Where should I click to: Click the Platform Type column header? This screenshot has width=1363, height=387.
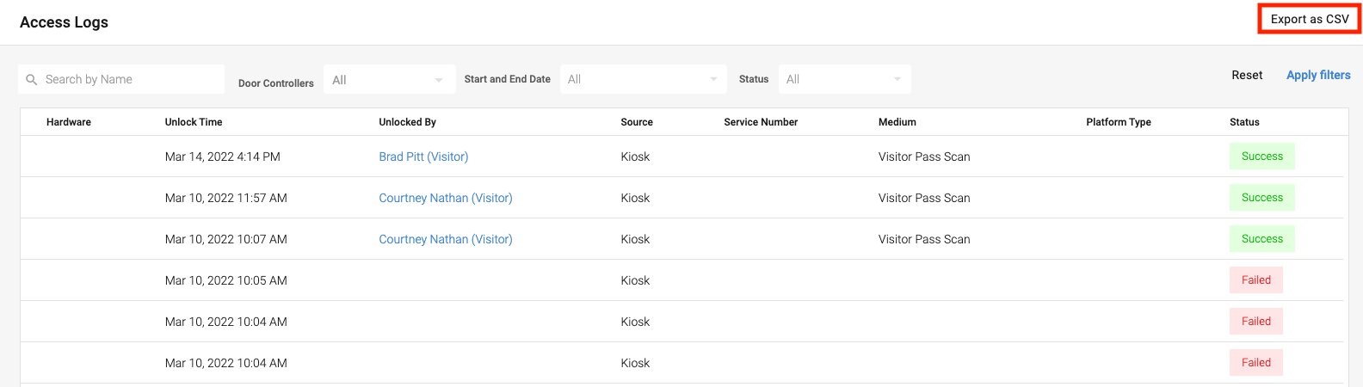[1118, 122]
